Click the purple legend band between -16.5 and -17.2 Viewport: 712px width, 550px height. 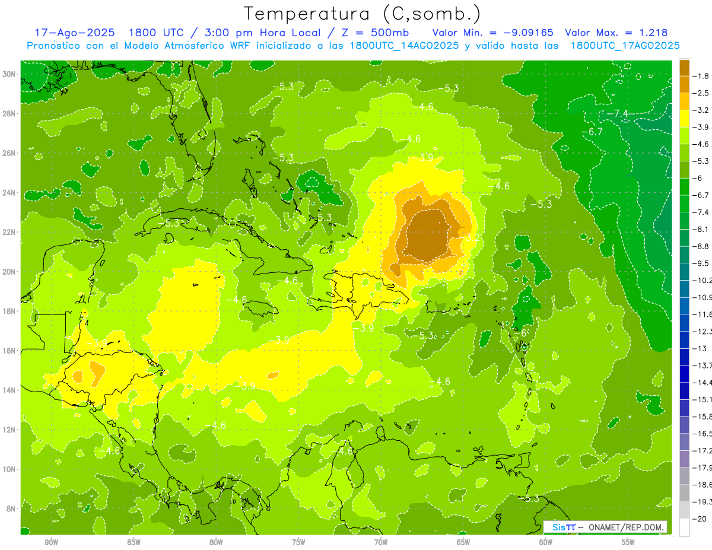click(684, 441)
